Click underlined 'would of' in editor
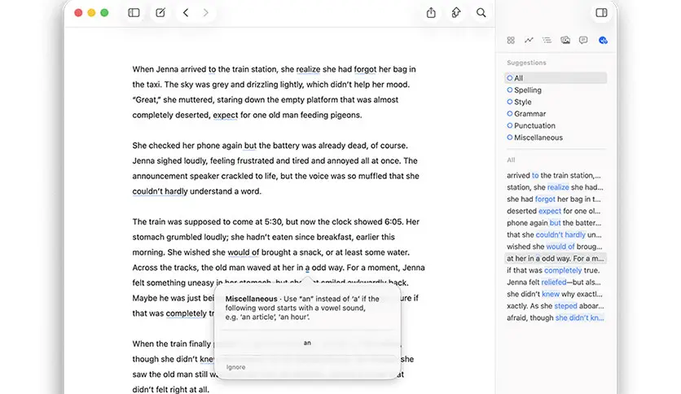 pos(244,252)
